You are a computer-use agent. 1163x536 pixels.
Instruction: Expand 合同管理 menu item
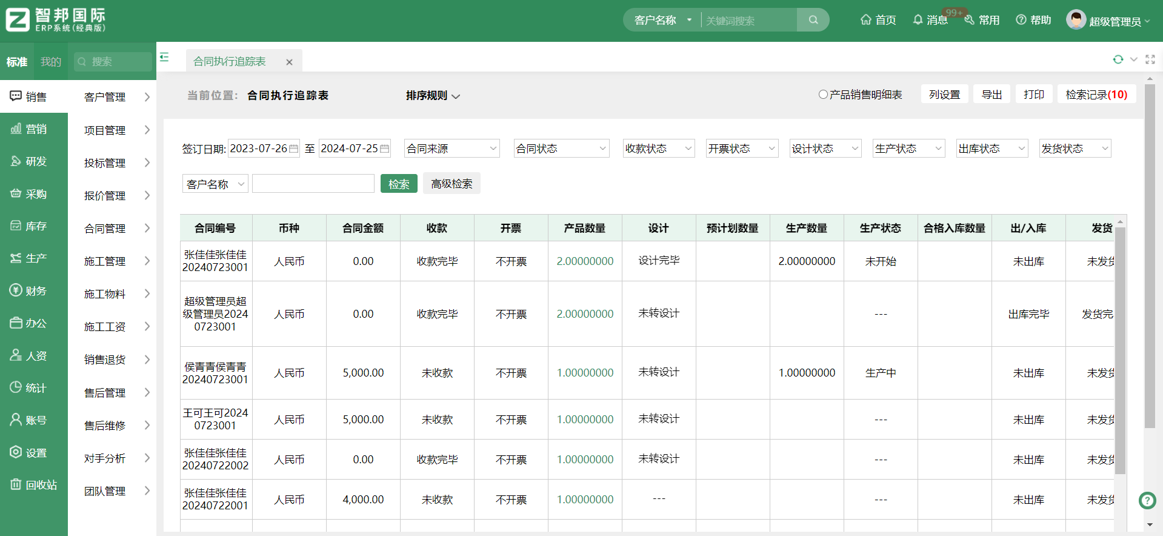pyautogui.click(x=112, y=228)
